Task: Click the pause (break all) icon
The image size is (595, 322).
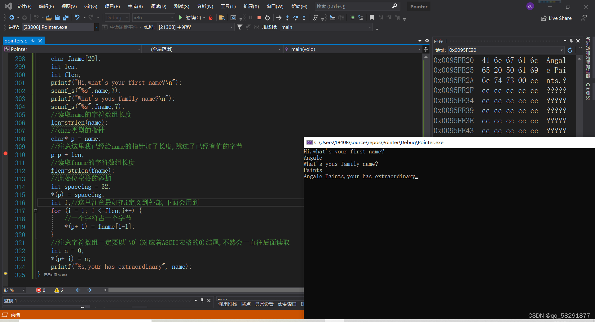Action: (250, 18)
